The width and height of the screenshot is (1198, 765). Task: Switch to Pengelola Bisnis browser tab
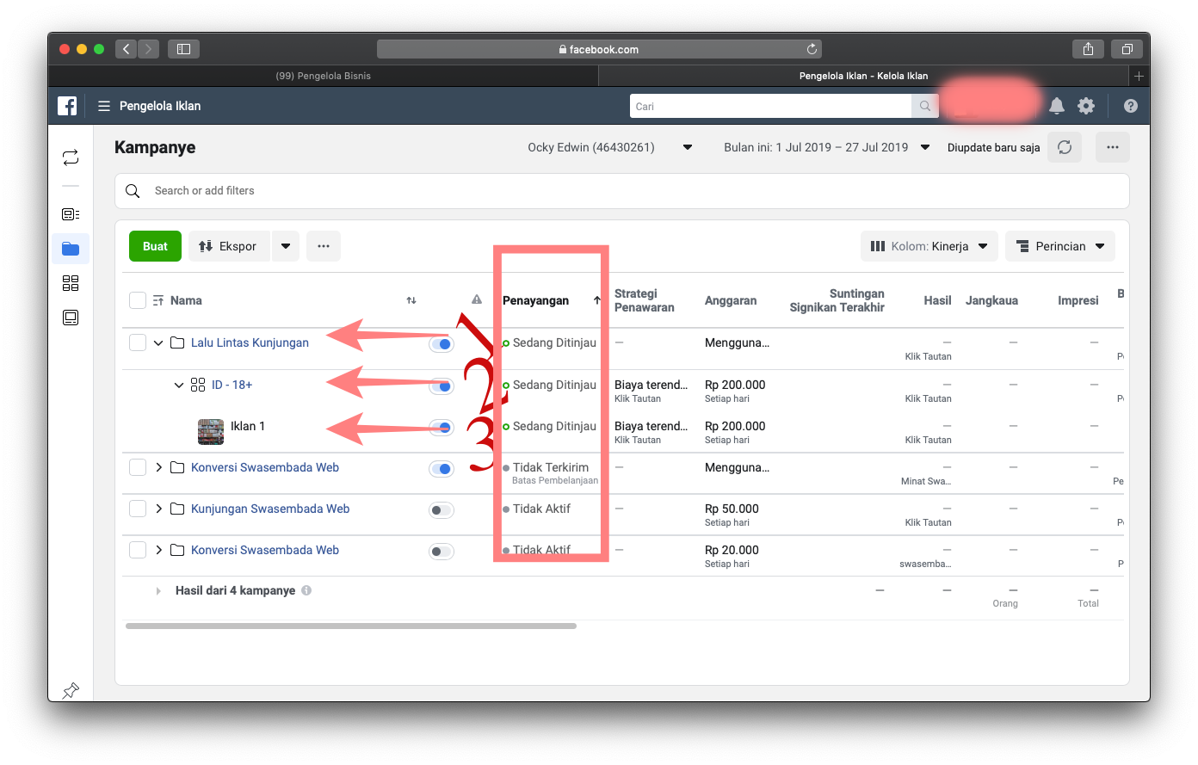pyautogui.click(x=323, y=76)
